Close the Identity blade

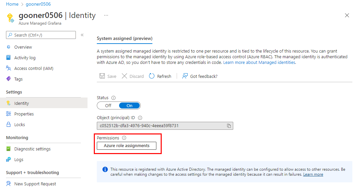tap(347, 15)
